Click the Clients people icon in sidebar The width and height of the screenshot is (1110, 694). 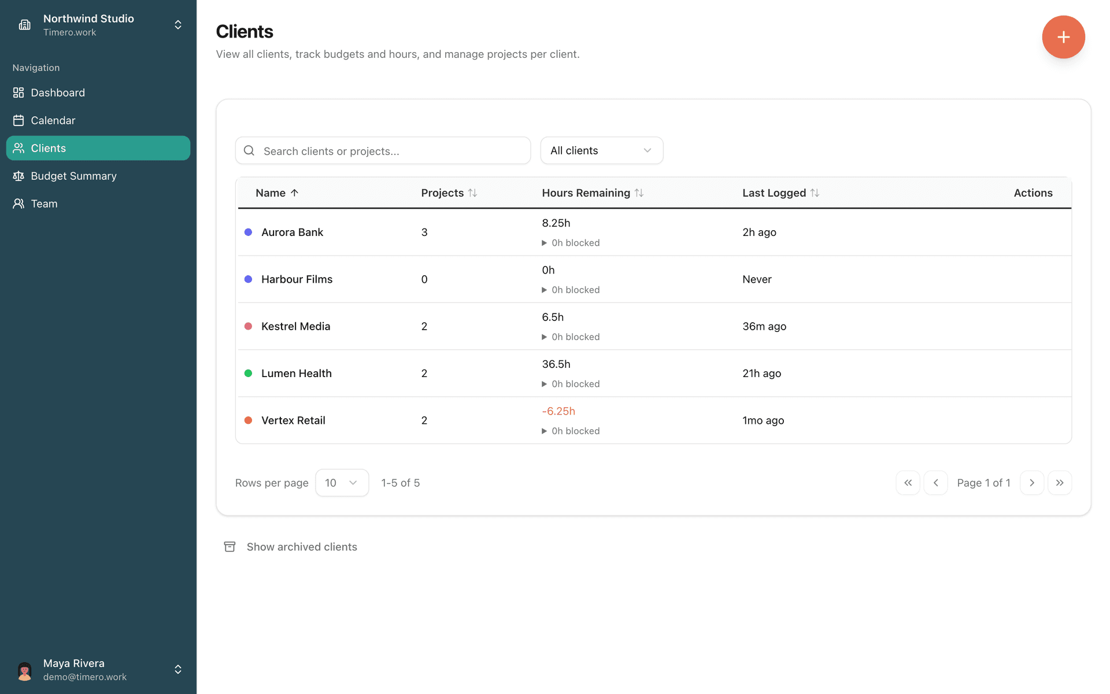(18, 148)
